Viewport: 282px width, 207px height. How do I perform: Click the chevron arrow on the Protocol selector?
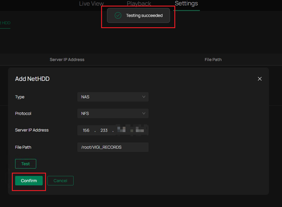[143, 113]
